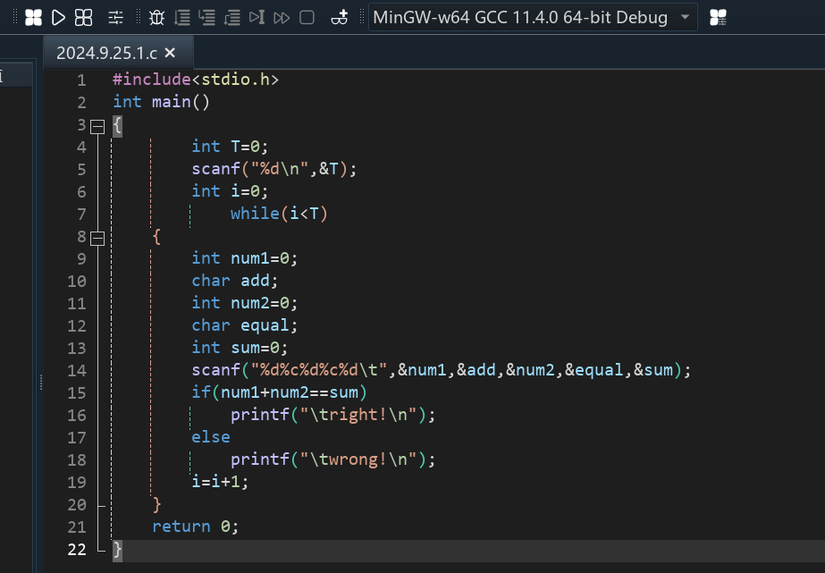Open the compiler set options icon beside dropdown
This screenshot has height=573, width=825.
tap(719, 17)
